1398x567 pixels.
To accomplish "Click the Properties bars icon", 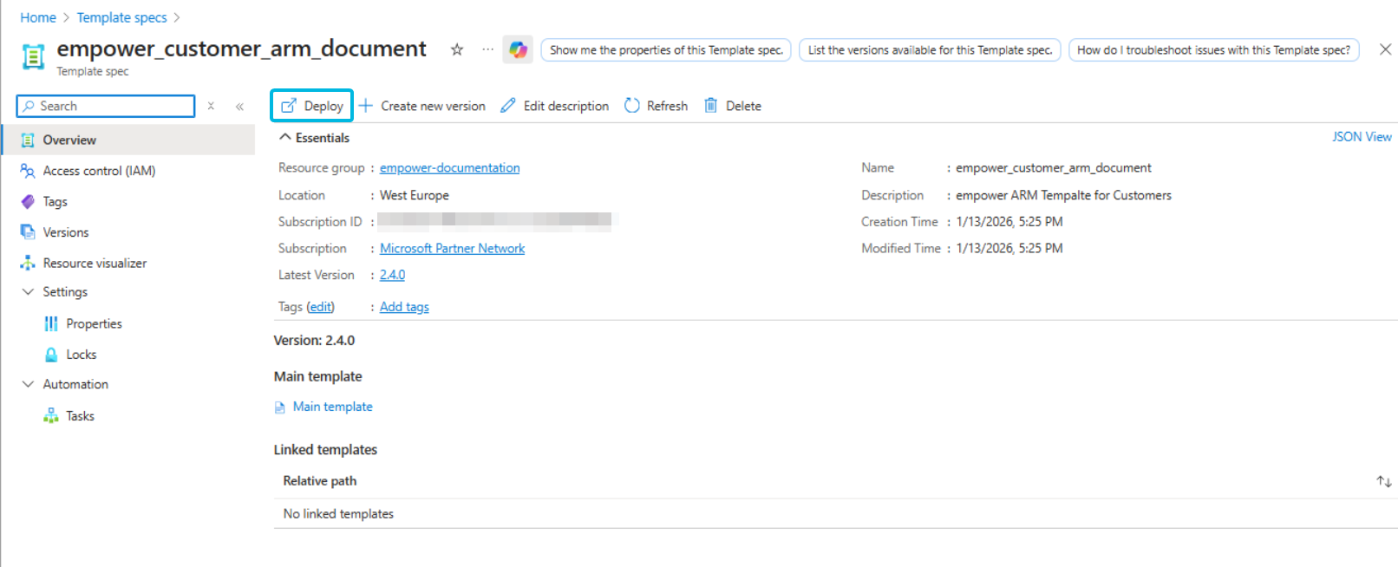I will (51, 323).
